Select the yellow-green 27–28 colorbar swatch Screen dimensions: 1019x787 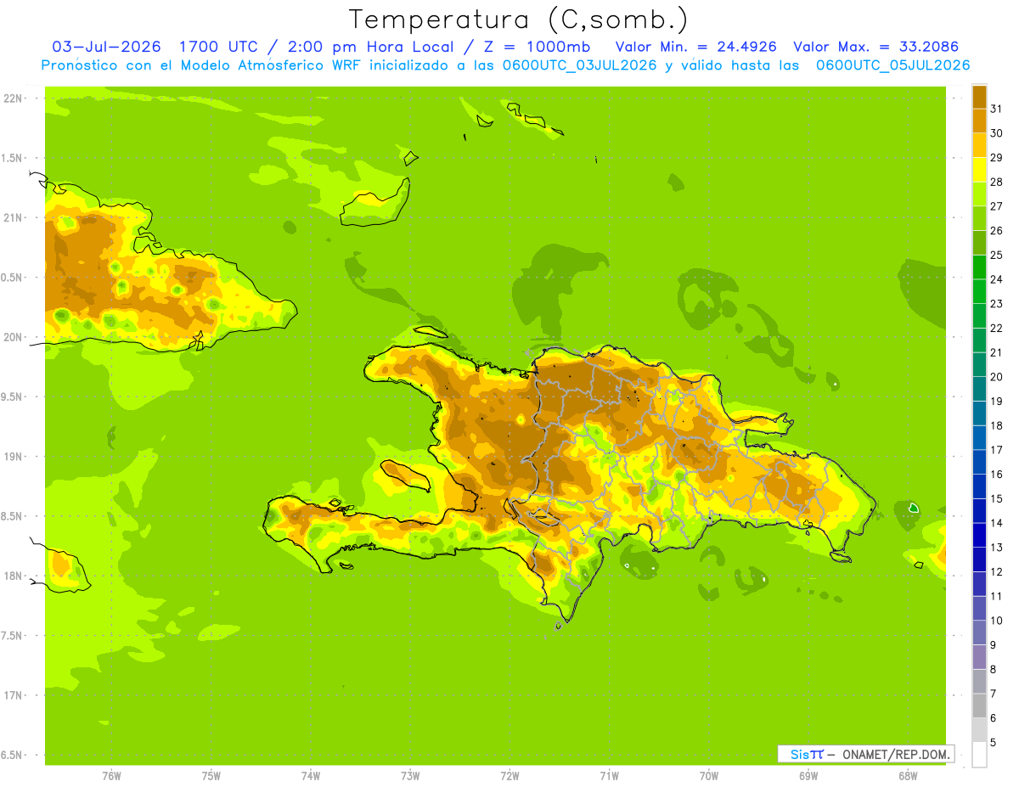click(x=979, y=194)
